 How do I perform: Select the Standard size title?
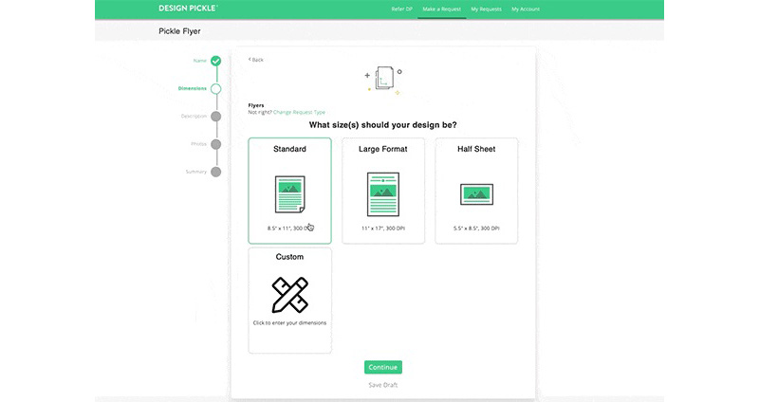(289, 149)
